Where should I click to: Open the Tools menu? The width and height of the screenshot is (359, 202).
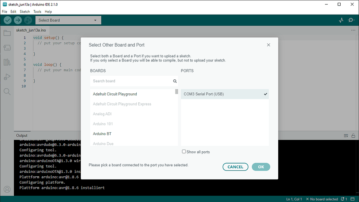coord(37,11)
